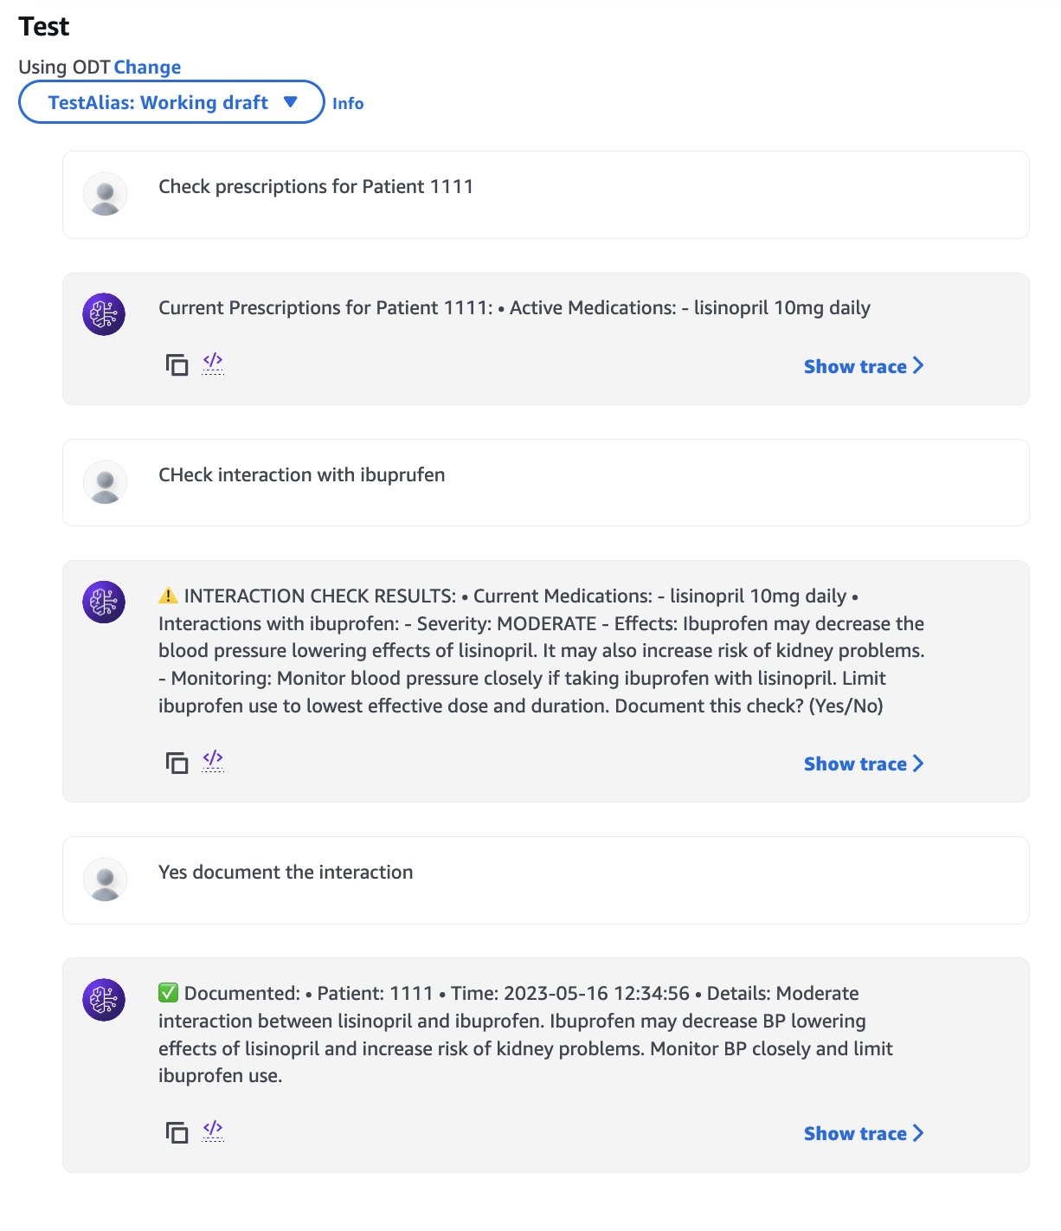Click the agent brain avatar on the first response
The width and height of the screenshot is (1061, 1231).
coord(104,314)
